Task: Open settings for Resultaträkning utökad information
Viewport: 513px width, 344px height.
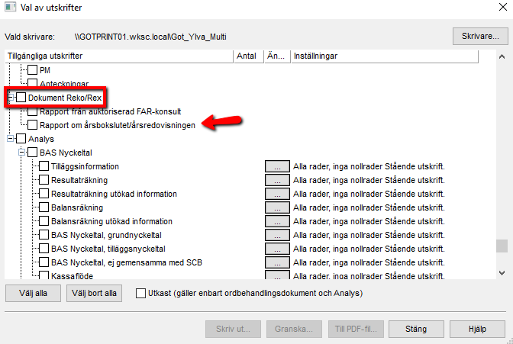Action: coord(277,194)
